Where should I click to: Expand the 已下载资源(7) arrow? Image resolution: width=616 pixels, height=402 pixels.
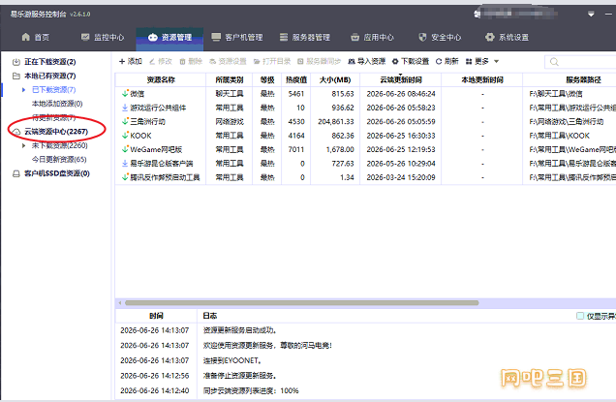[23, 90]
